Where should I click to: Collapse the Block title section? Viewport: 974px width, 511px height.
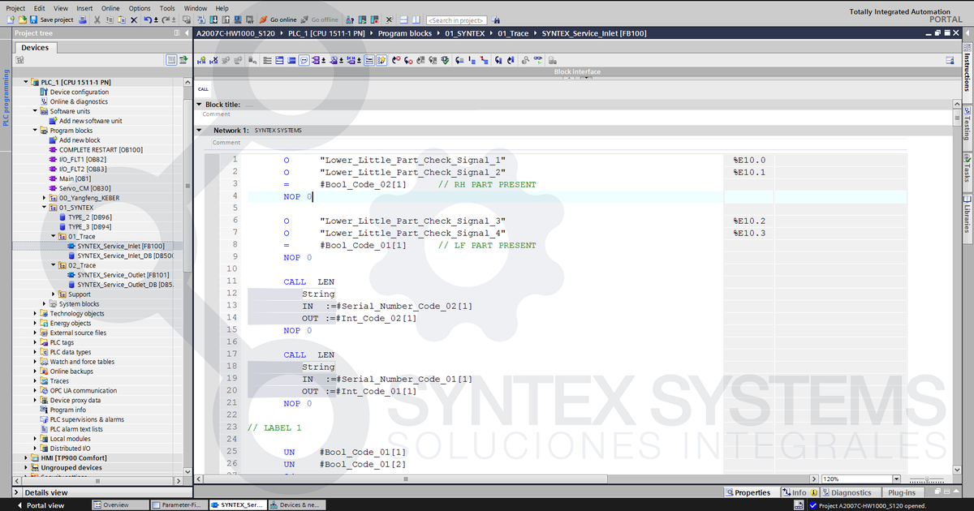[200, 105]
